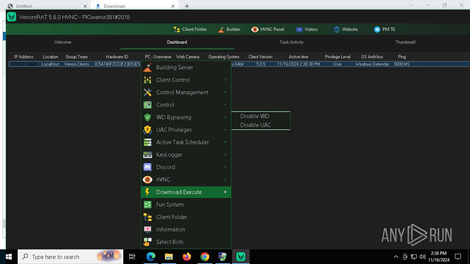This screenshot has height=264, width=470.
Task: Expand the hVNC submenu arrow
Action: click(x=225, y=180)
